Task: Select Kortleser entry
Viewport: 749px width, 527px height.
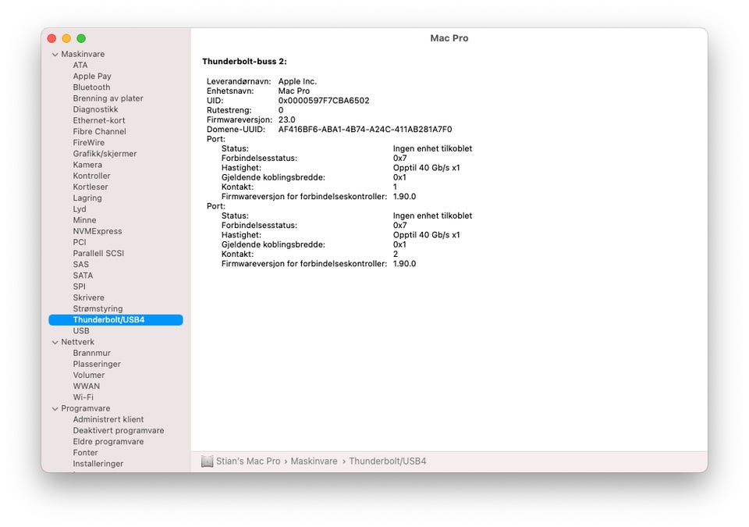Action: pyautogui.click(x=91, y=187)
